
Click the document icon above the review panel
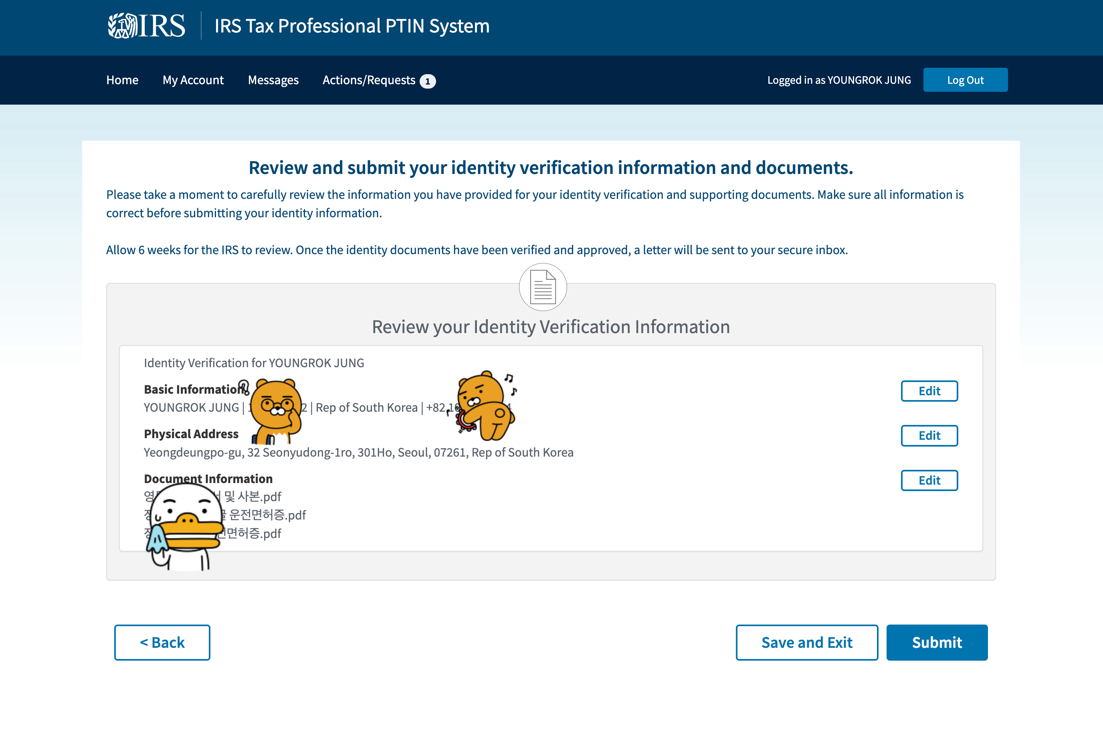(x=543, y=287)
